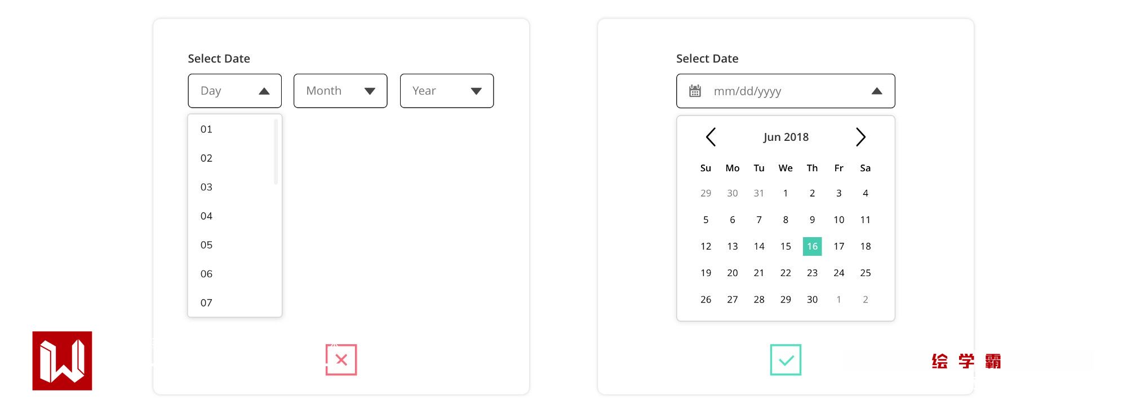This screenshot has width=1127, height=413.
Task: Select day 03 from the list
Action: [207, 187]
